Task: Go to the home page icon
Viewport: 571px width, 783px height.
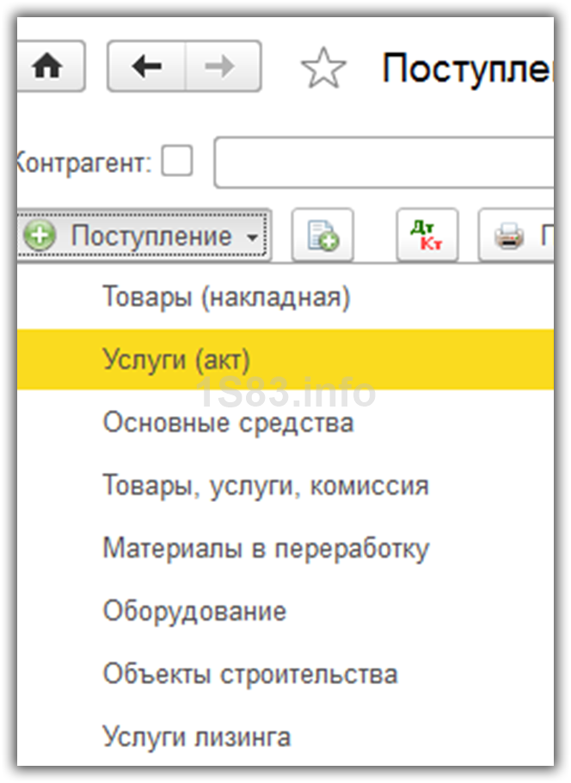Action: click(x=49, y=66)
